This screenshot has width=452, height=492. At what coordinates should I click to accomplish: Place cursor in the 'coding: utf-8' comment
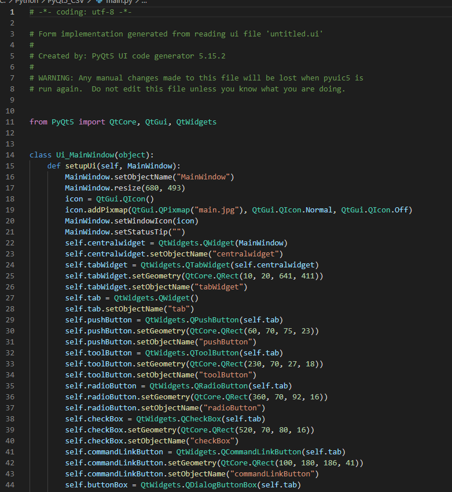coord(85,12)
